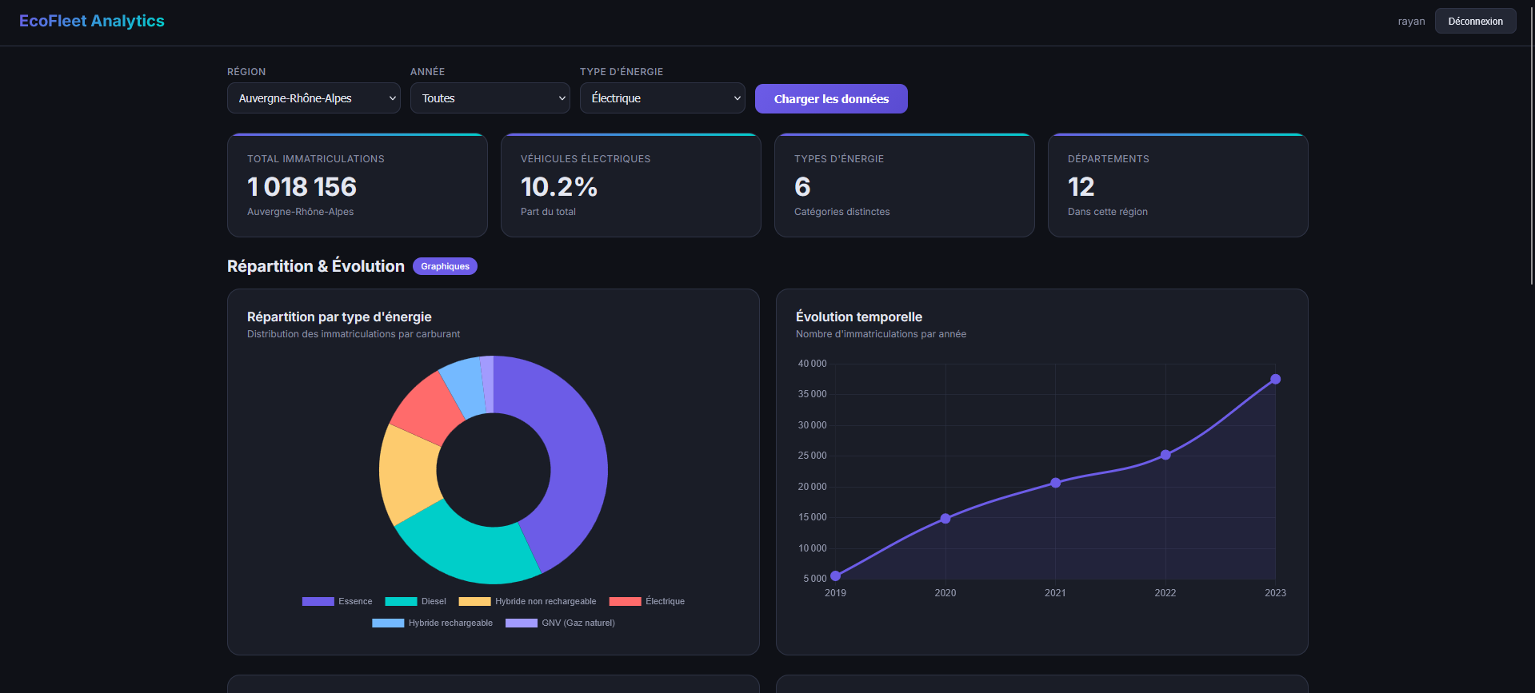Click the 2023 data point on line chart
Screen dimensions: 1535x693
coord(1275,379)
